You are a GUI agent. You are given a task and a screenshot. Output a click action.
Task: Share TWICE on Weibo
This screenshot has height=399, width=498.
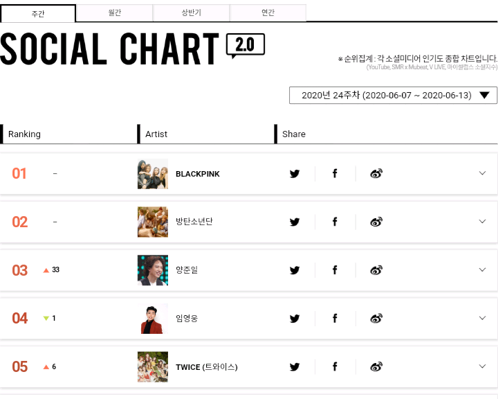(376, 366)
